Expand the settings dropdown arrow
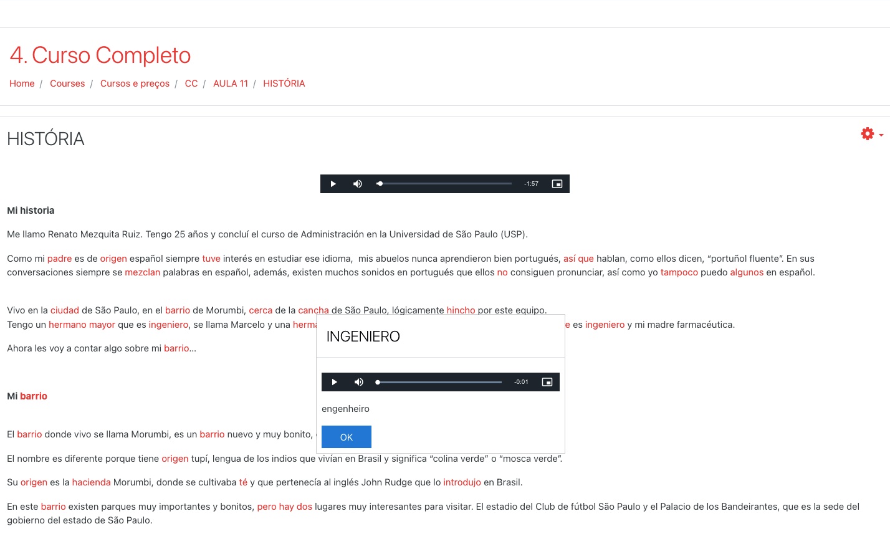The height and width of the screenshot is (544, 890). point(881,135)
